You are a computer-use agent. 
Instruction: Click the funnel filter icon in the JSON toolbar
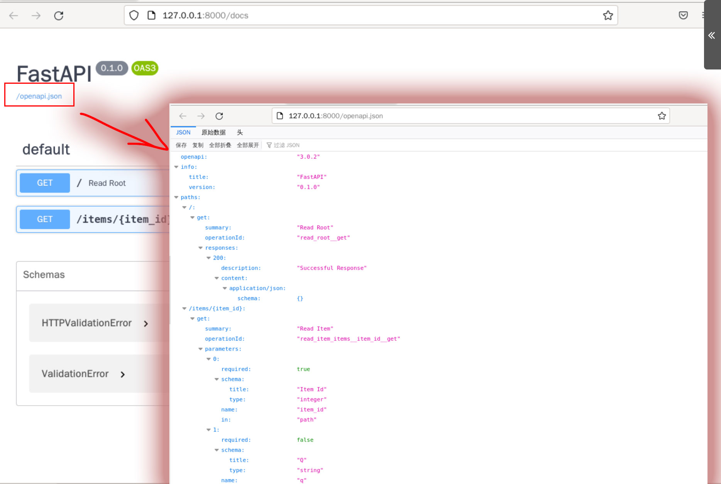pos(269,145)
